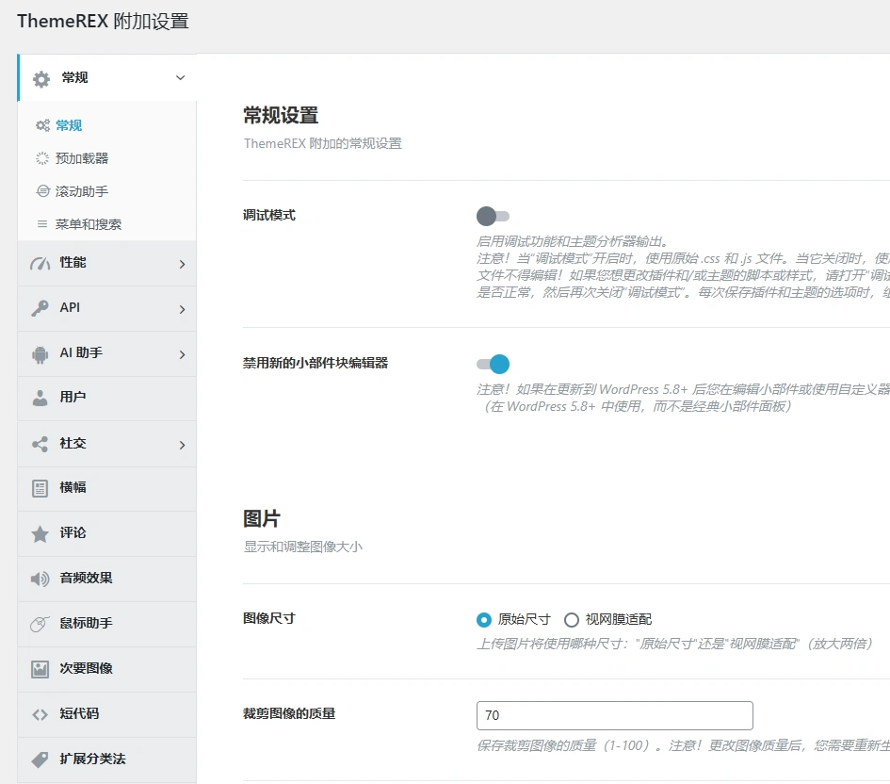Choose the 原始尺寸 radio button
890x784 pixels.
click(482, 619)
